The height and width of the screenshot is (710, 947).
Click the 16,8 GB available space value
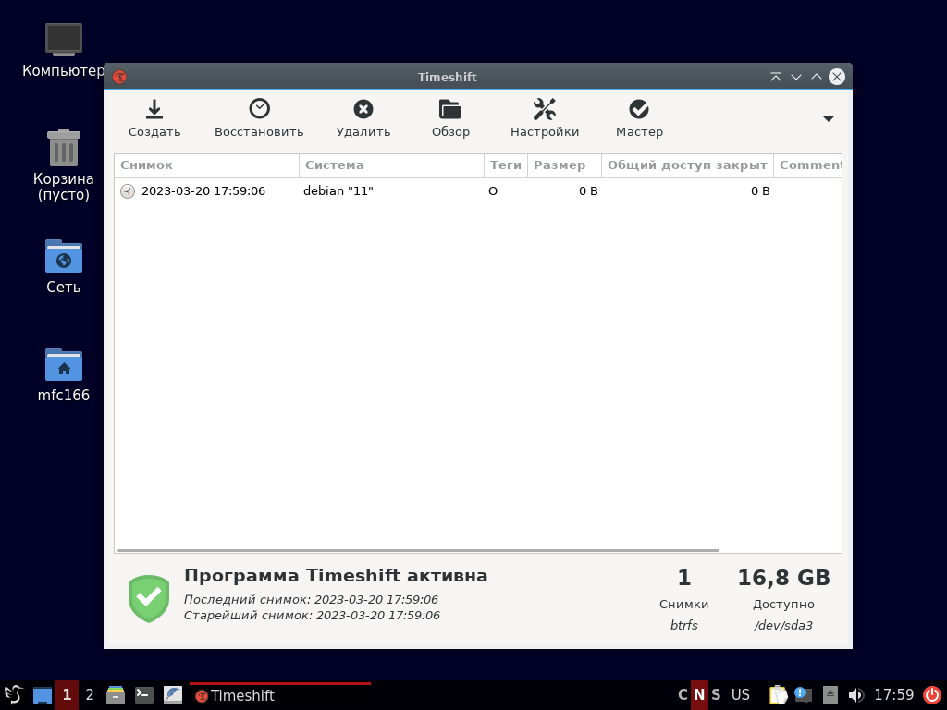[783, 578]
